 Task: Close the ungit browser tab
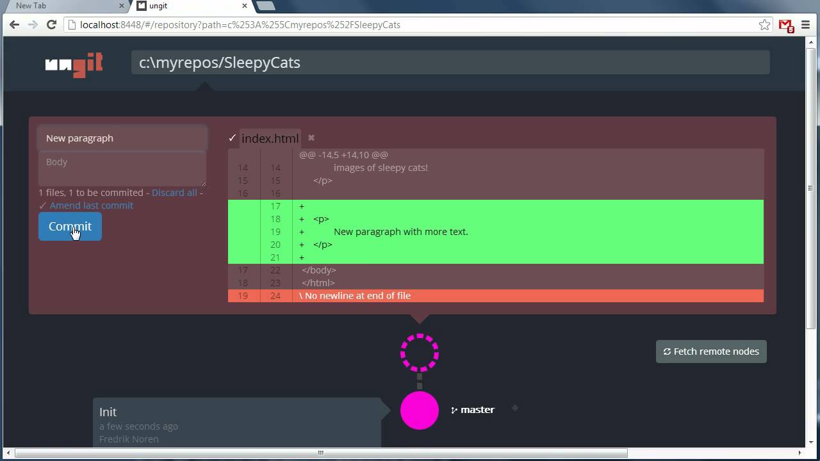244,6
